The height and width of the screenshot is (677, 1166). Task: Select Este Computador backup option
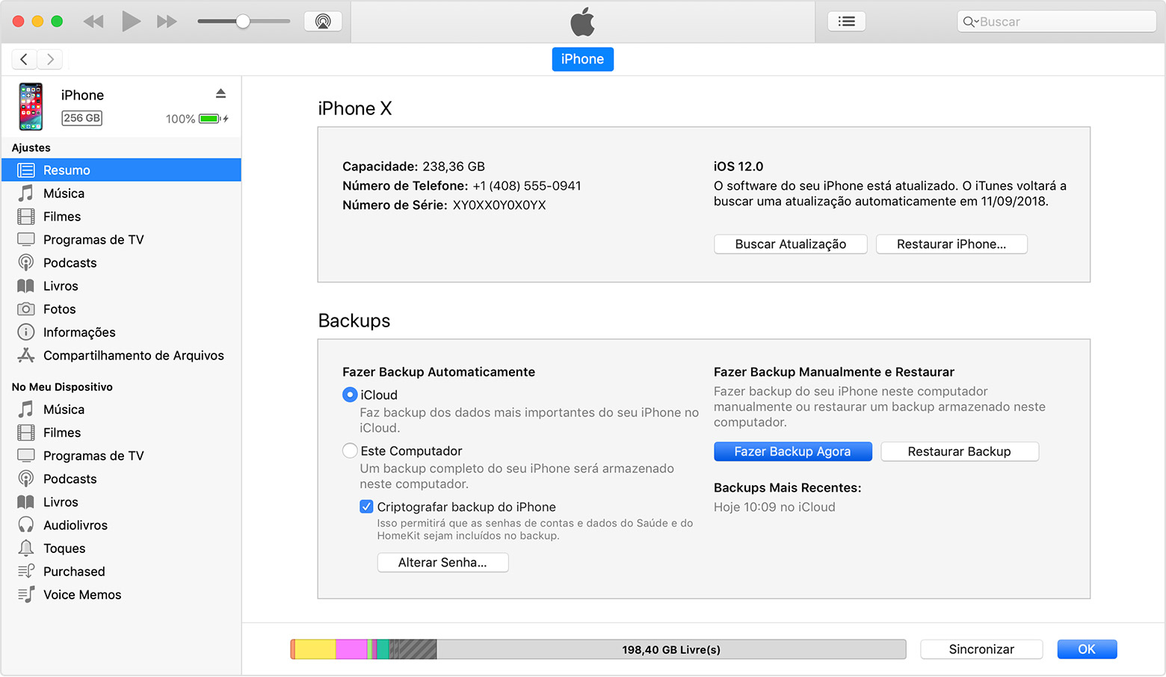350,451
